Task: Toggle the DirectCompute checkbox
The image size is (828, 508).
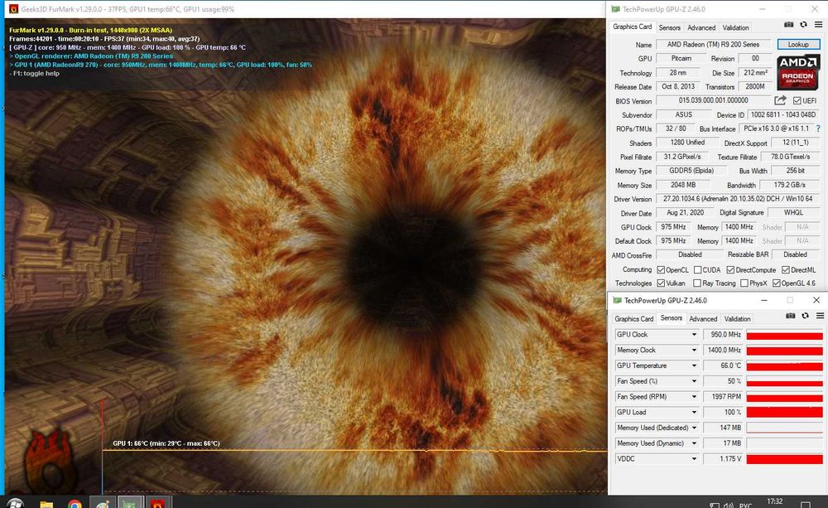Action: point(730,269)
